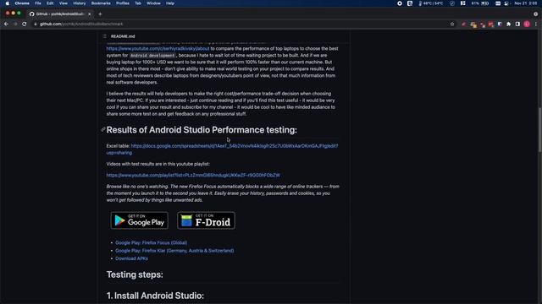Click the yellow-badged extension icon

point(473,24)
